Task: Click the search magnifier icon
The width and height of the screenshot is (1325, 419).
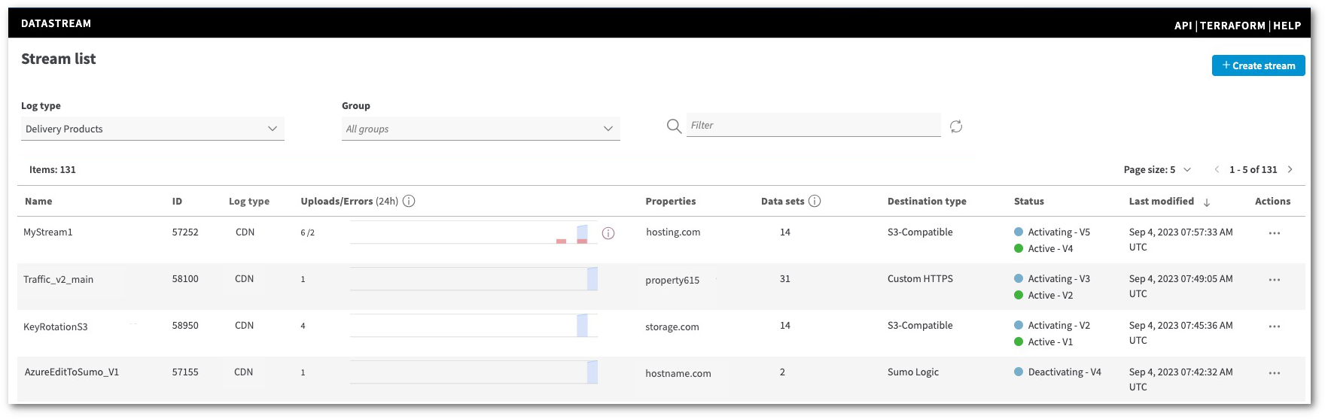Action: (674, 126)
